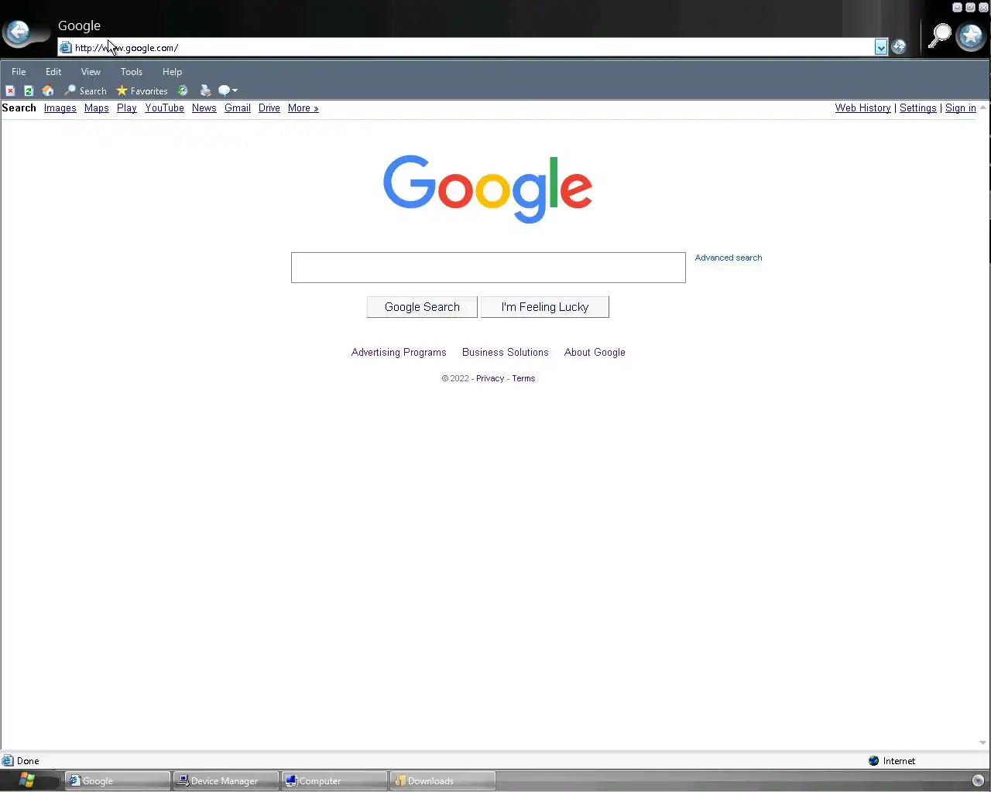Click the Windows Start button
This screenshot has height=792, width=991.
pyautogui.click(x=27, y=780)
